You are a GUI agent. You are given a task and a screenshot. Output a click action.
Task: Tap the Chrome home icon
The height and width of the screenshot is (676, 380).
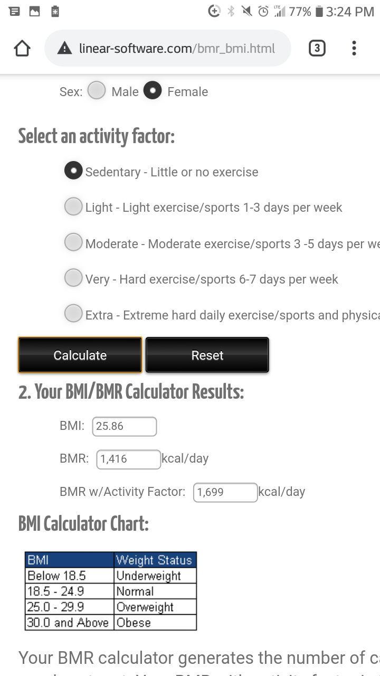pos(22,49)
